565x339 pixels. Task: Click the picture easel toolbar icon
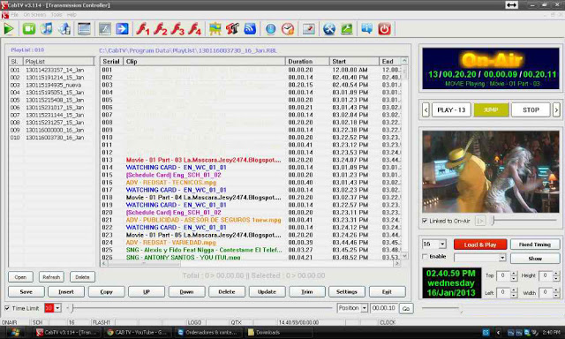point(215,29)
